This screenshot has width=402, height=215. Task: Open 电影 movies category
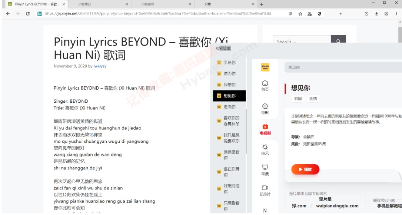pyautogui.click(x=265, y=109)
